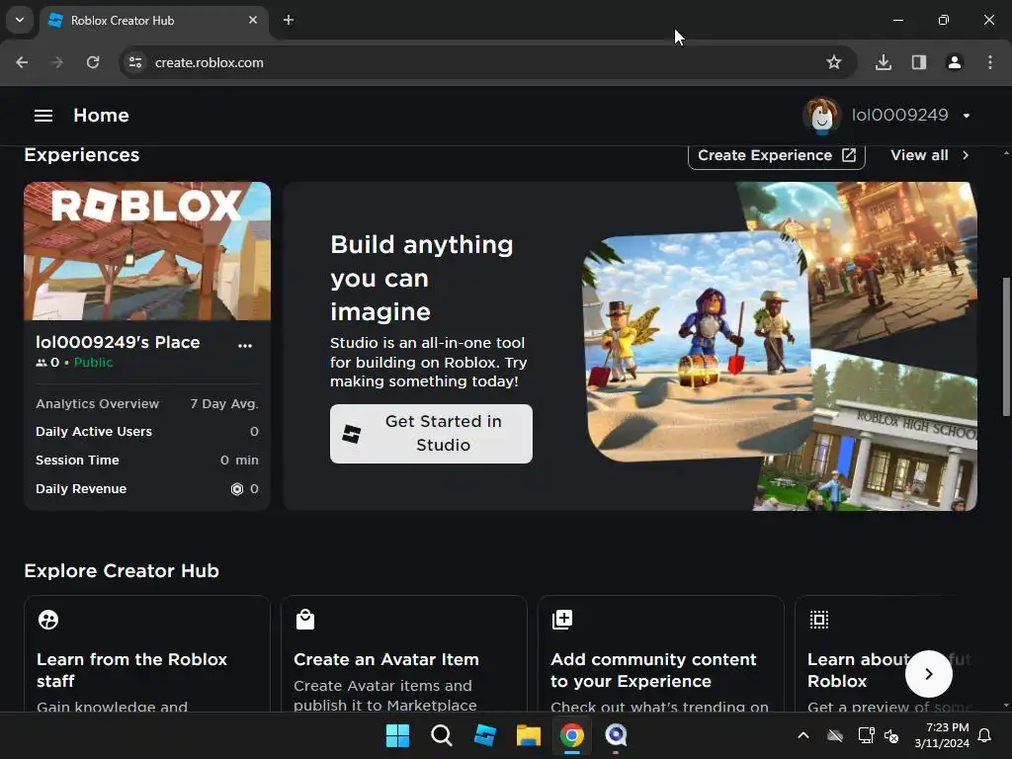Image resolution: width=1012 pixels, height=759 pixels.
Task: Open a new browser tab
Action: 289,21
